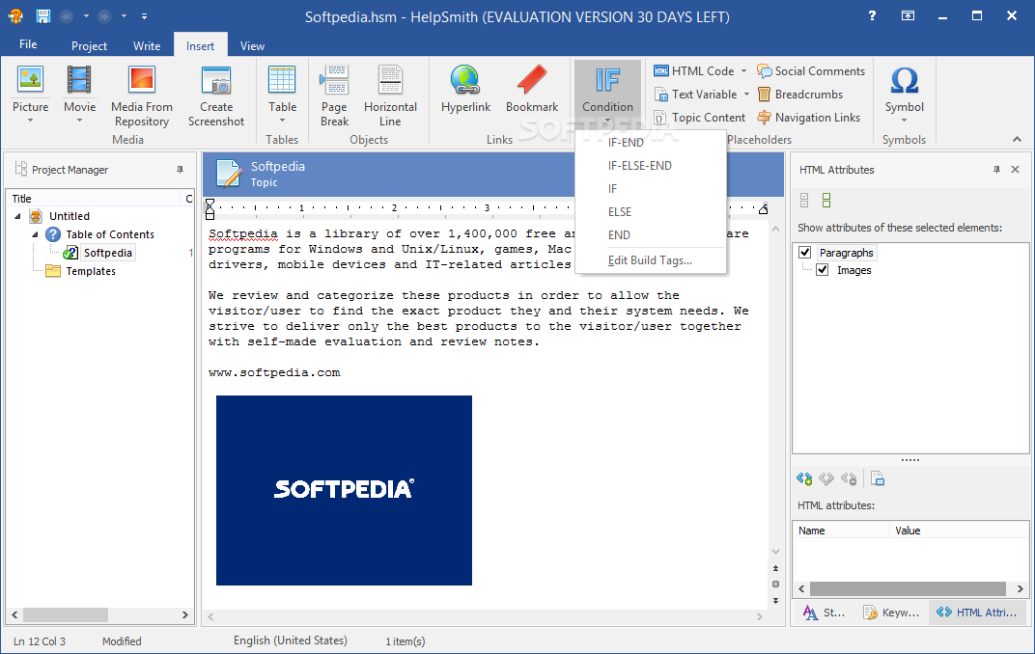Open the Symbol omega button
Image resolution: width=1035 pixels, height=654 pixels.
[x=905, y=93]
